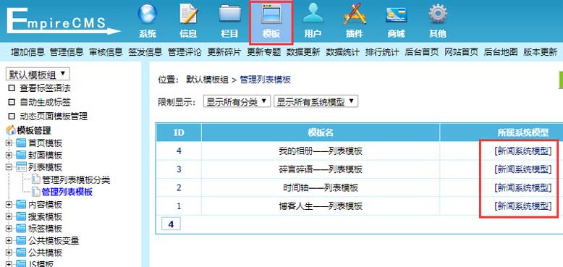Select 管理列表模板分类 tree item

pyautogui.click(x=76, y=179)
